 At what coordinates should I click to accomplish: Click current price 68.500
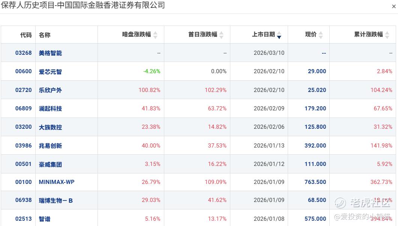point(317,200)
